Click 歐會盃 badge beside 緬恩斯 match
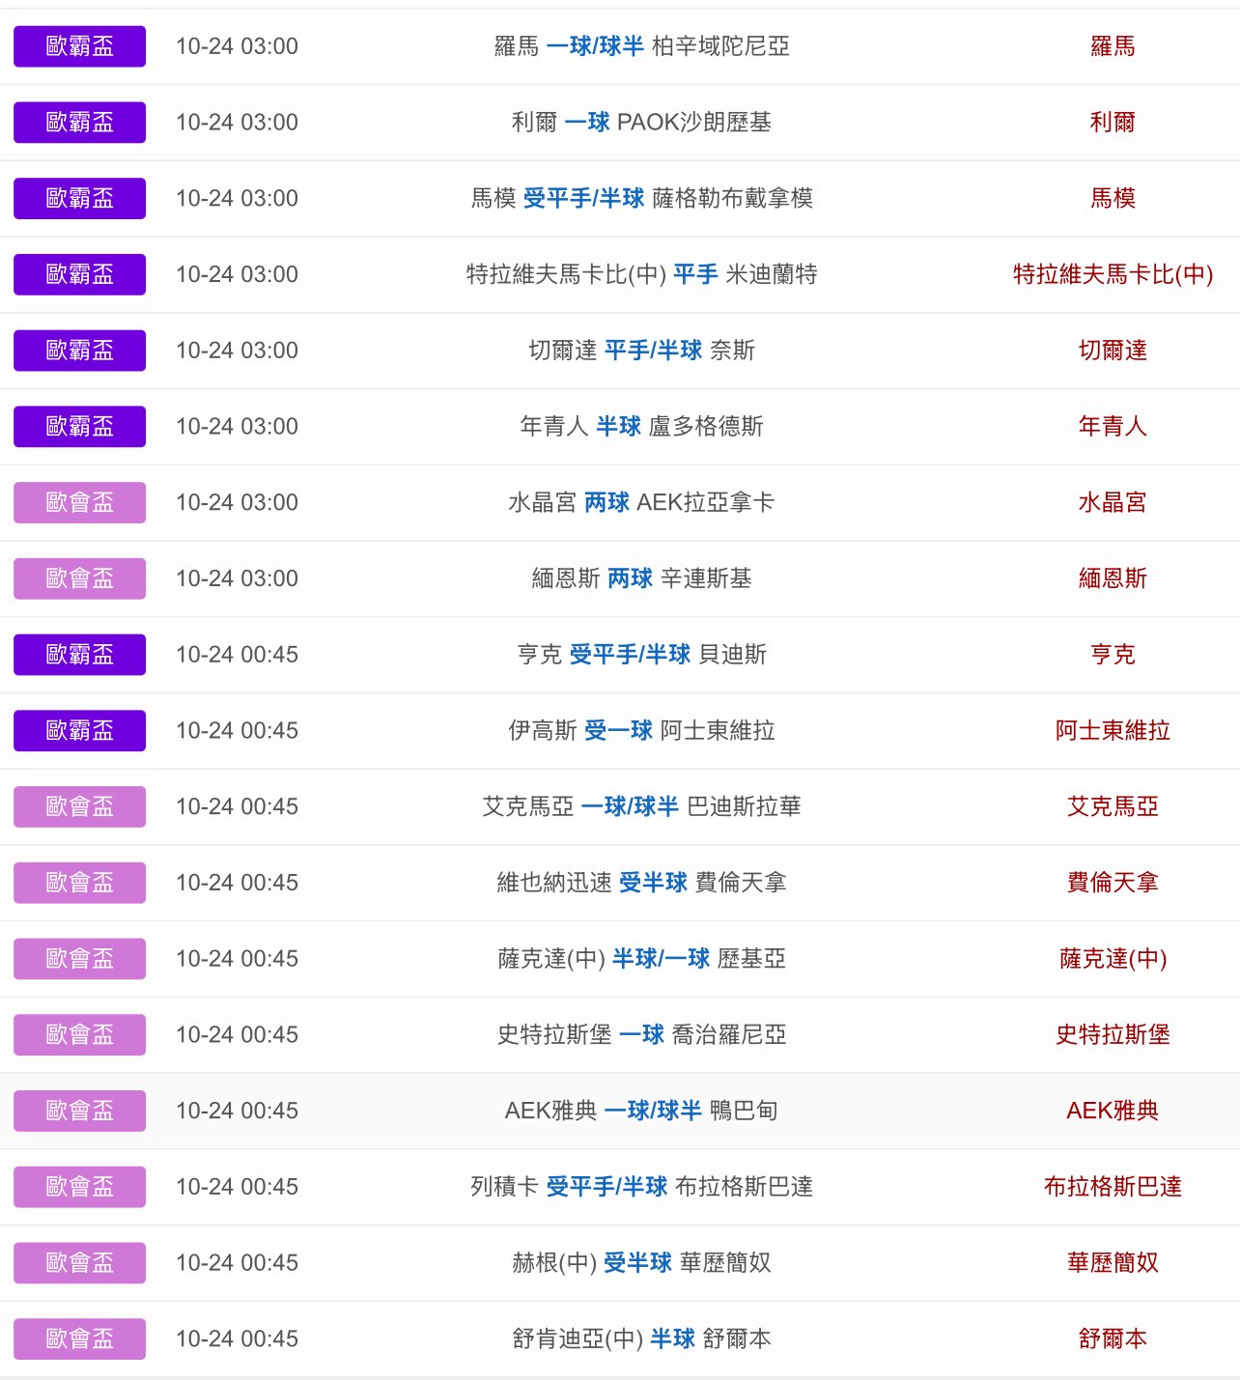 click(x=79, y=578)
